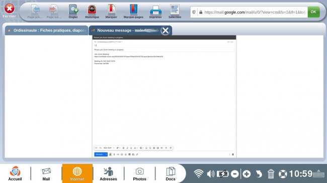Open the Sans Serif font dropdown

(x=109, y=148)
